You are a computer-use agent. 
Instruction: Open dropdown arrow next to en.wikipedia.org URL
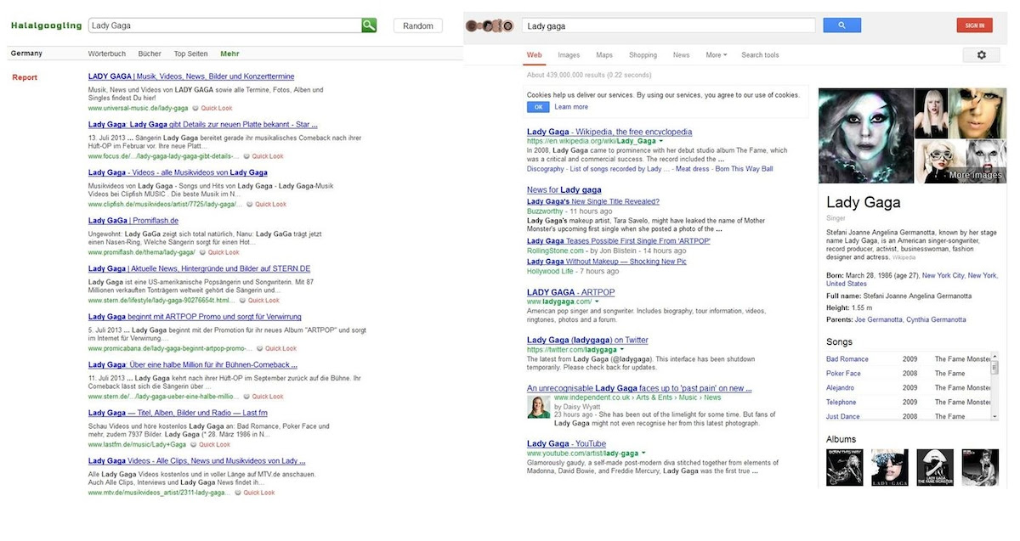[661, 141]
